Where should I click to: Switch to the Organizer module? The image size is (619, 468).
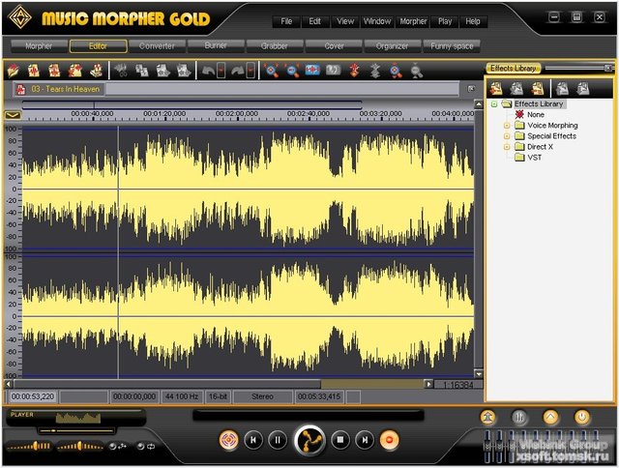(393, 46)
